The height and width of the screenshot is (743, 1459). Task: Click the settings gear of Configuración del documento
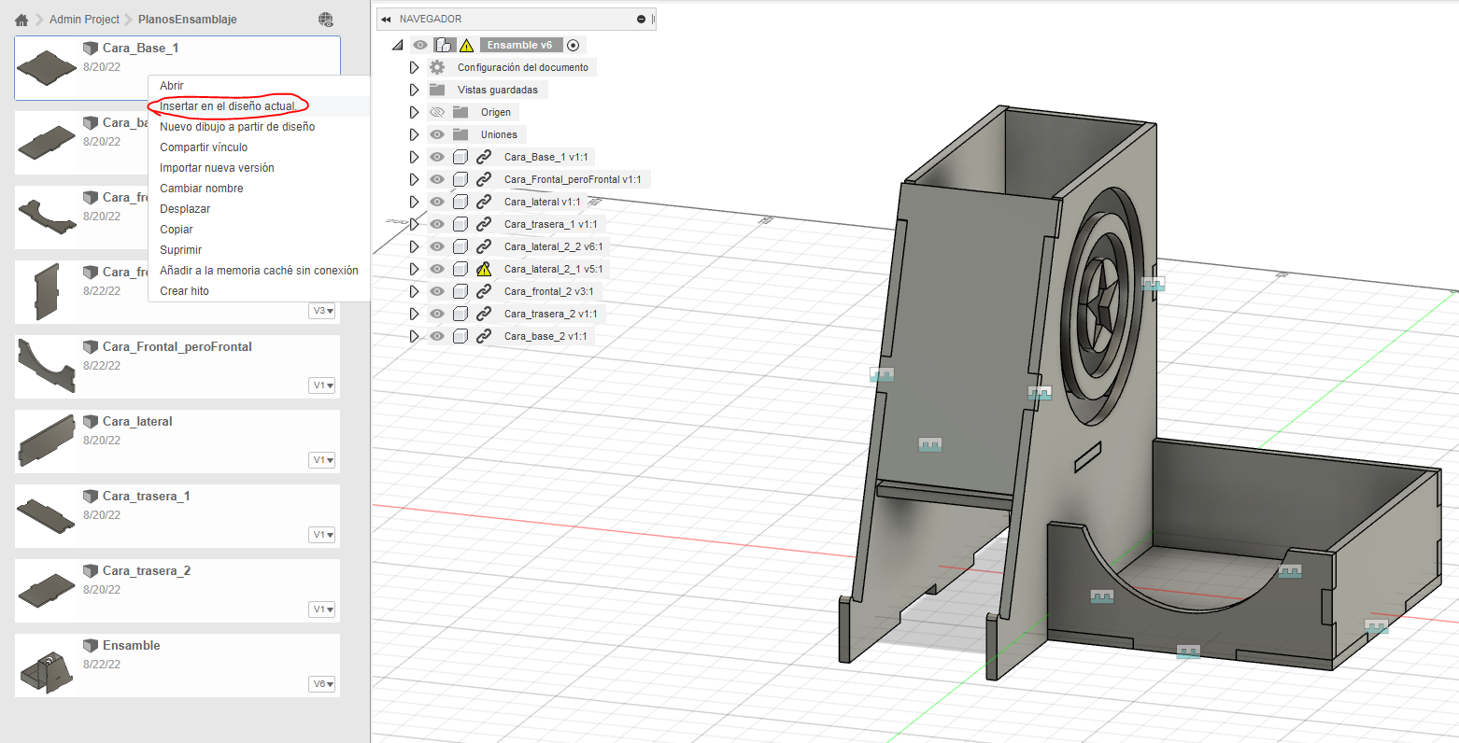pos(437,67)
